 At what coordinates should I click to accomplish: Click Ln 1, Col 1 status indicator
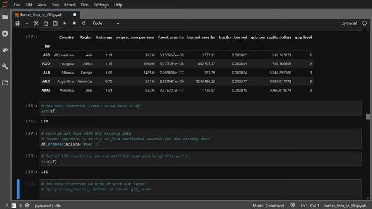point(310,206)
